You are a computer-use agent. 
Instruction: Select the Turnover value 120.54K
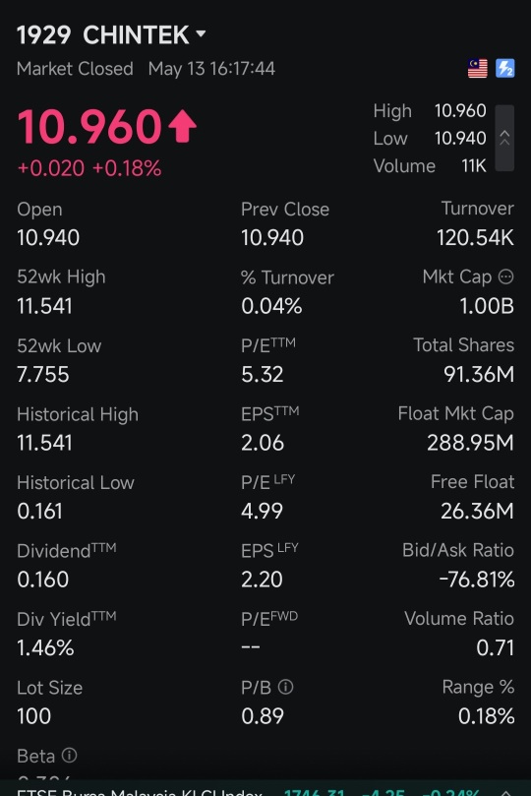coord(475,237)
